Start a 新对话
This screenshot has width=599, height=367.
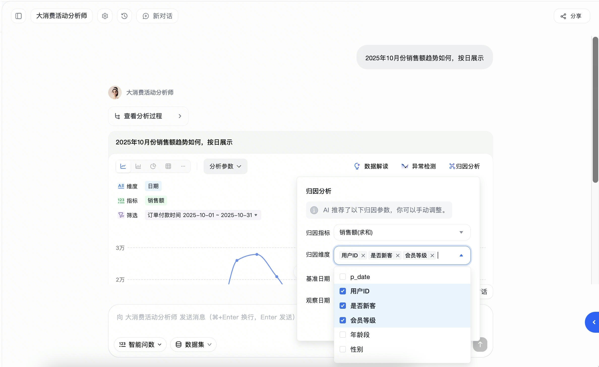pos(157,16)
